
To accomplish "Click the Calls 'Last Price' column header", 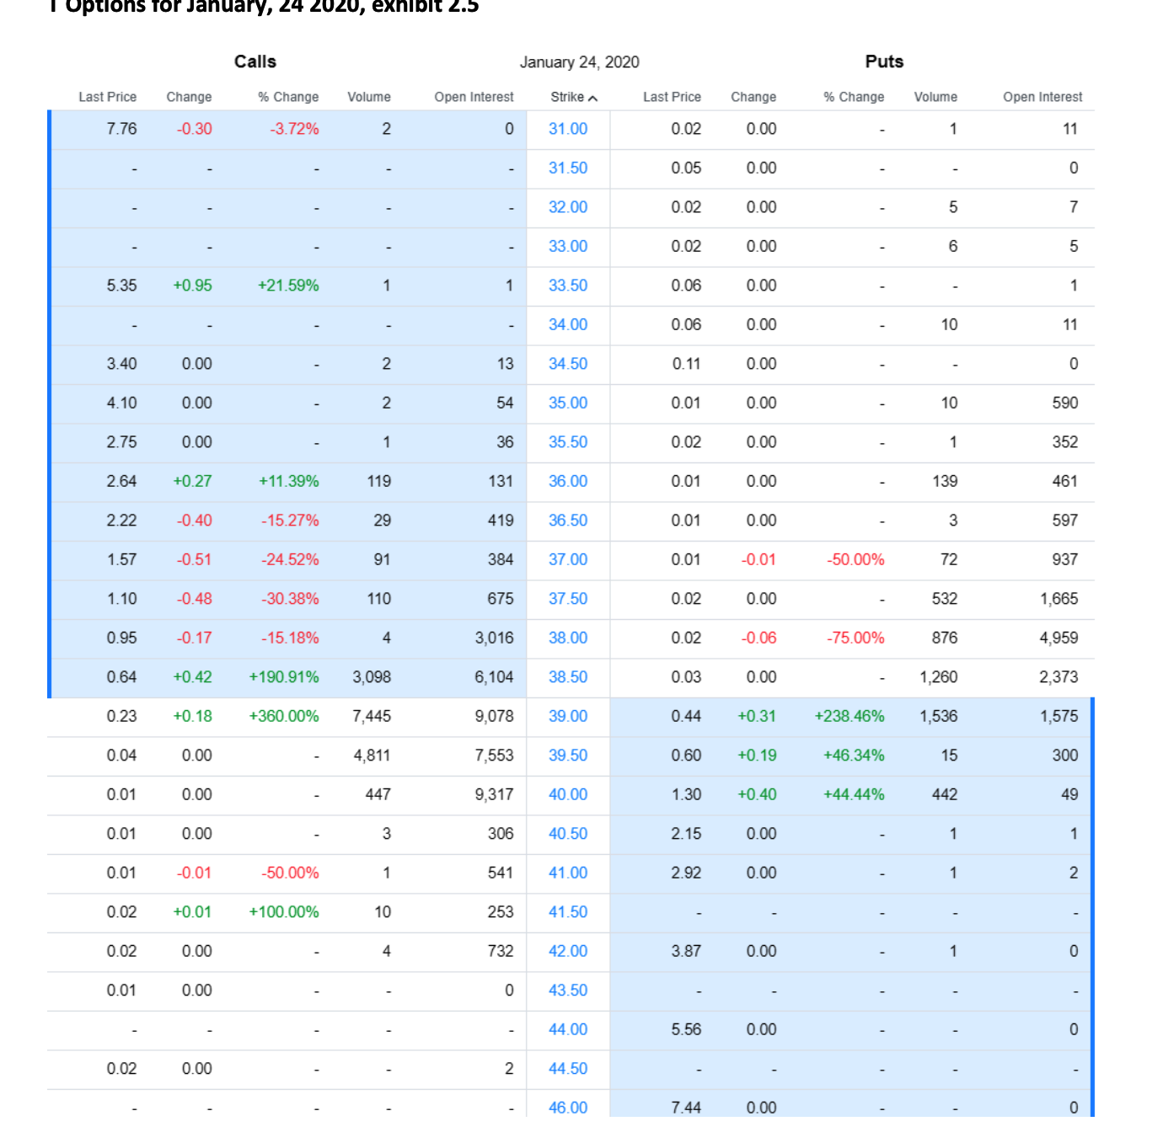I will (x=108, y=97).
